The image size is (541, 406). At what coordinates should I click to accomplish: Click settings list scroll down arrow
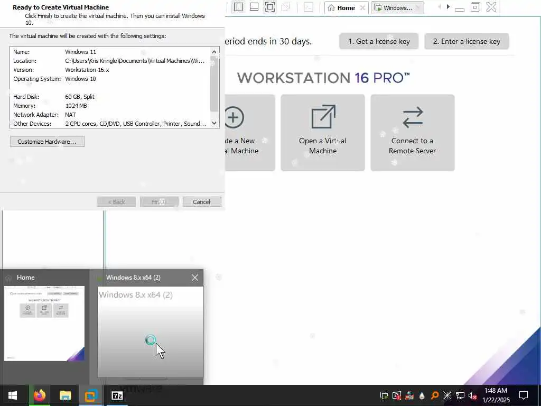(x=214, y=123)
